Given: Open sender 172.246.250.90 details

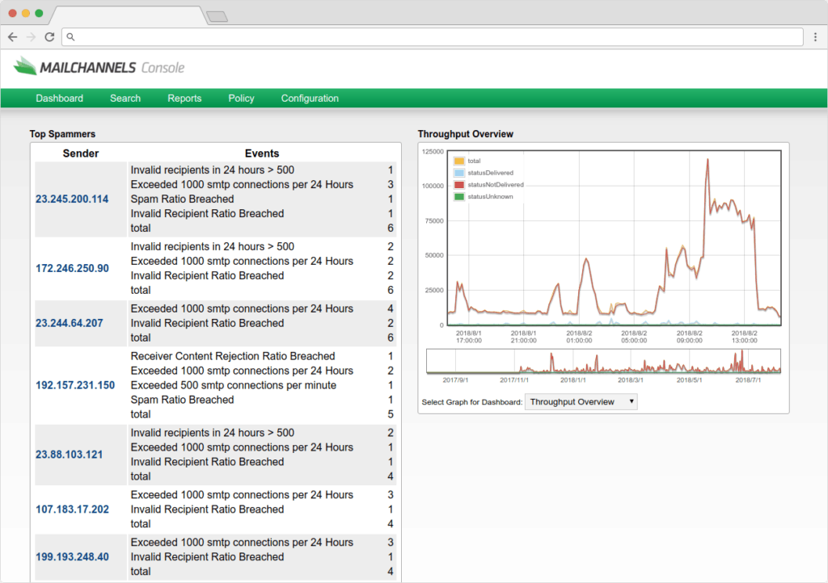Looking at the screenshot, I should tap(72, 268).
